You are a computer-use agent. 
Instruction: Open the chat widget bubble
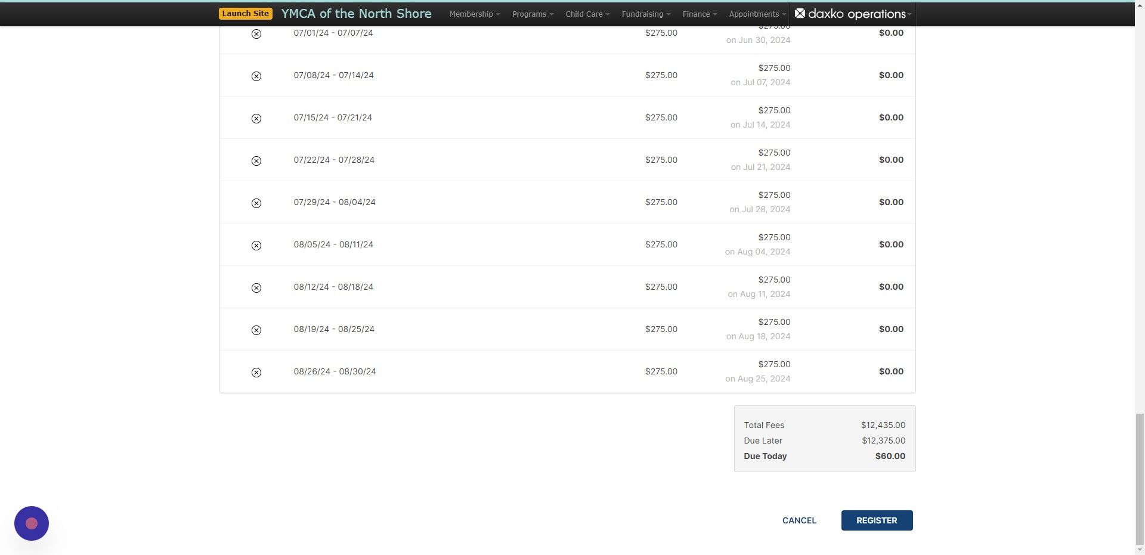pyautogui.click(x=31, y=523)
